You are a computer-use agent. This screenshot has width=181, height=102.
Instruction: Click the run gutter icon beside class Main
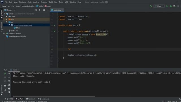(x=55, y=25)
